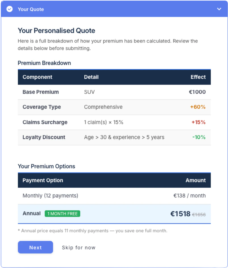Viewport: 228px width, 268px height.
Task: Select the Monthly (12 payments) row
Action: coord(114,195)
